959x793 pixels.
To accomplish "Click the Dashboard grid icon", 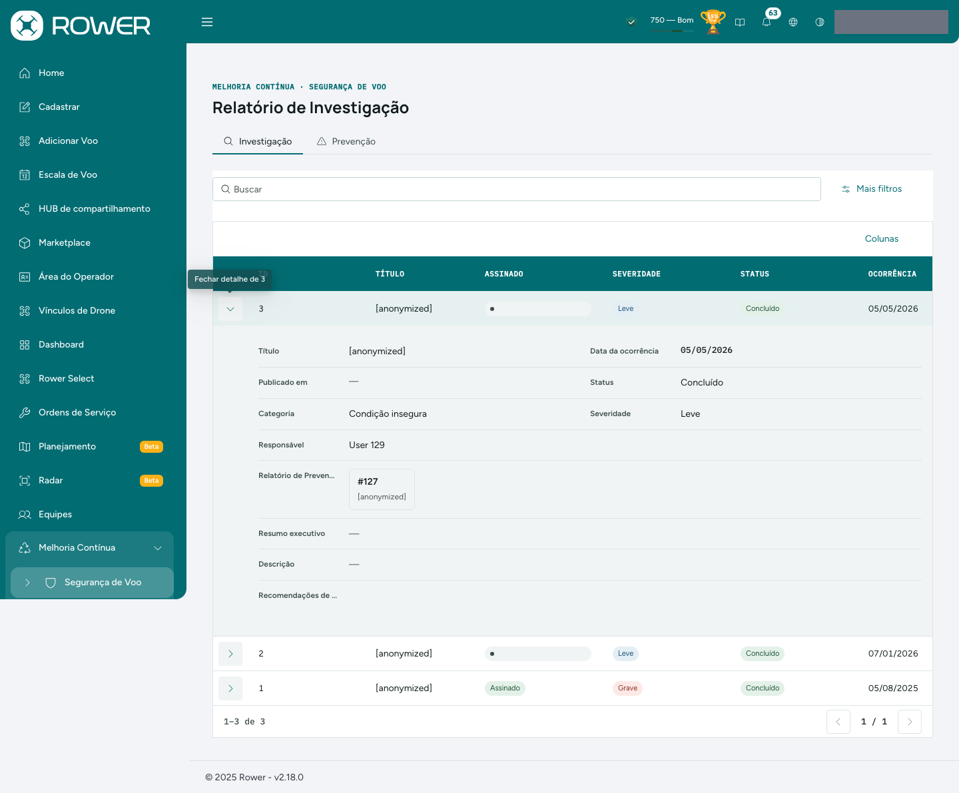I will tap(25, 345).
